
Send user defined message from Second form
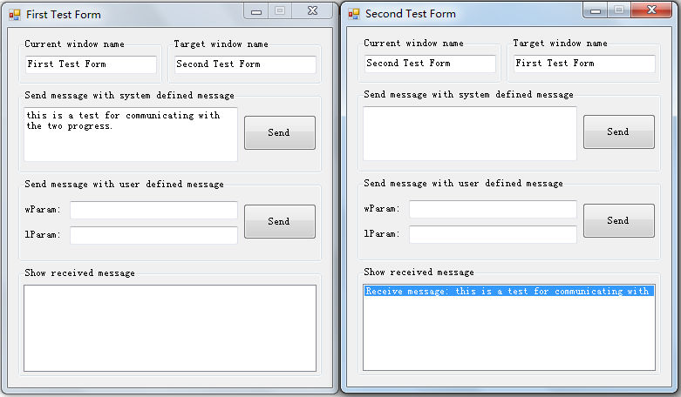pyautogui.click(x=619, y=220)
